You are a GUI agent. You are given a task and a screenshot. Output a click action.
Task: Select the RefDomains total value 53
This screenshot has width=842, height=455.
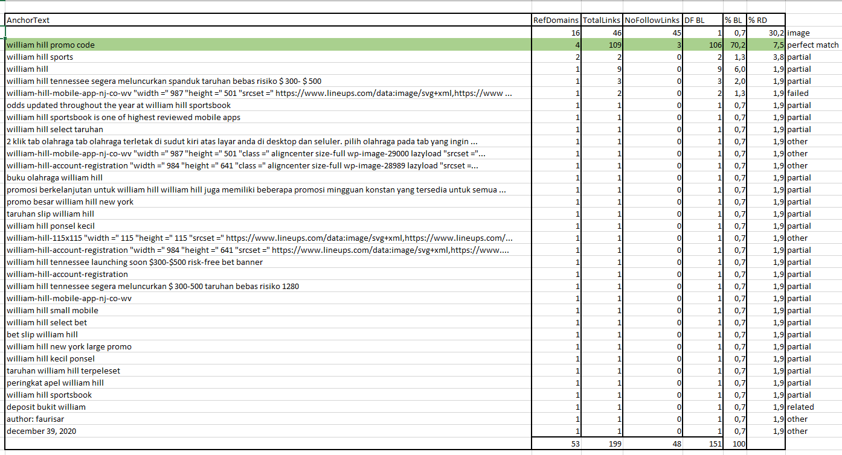[x=556, y=444]
